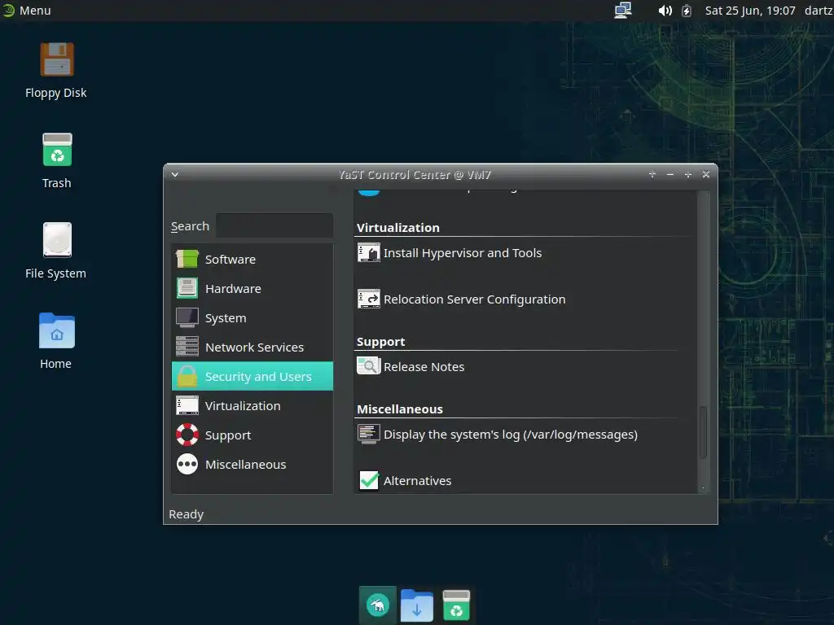Click the Miscellaneous three-dots icon
Viewport: 834px width, 625px height.
pyautogui.click(x=187, y=464)
